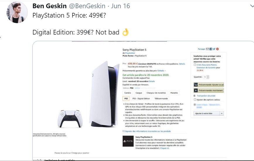Choose the Chargeur de manettes option
This screenshot has width=254, height=161.
[x=156, y=93]
